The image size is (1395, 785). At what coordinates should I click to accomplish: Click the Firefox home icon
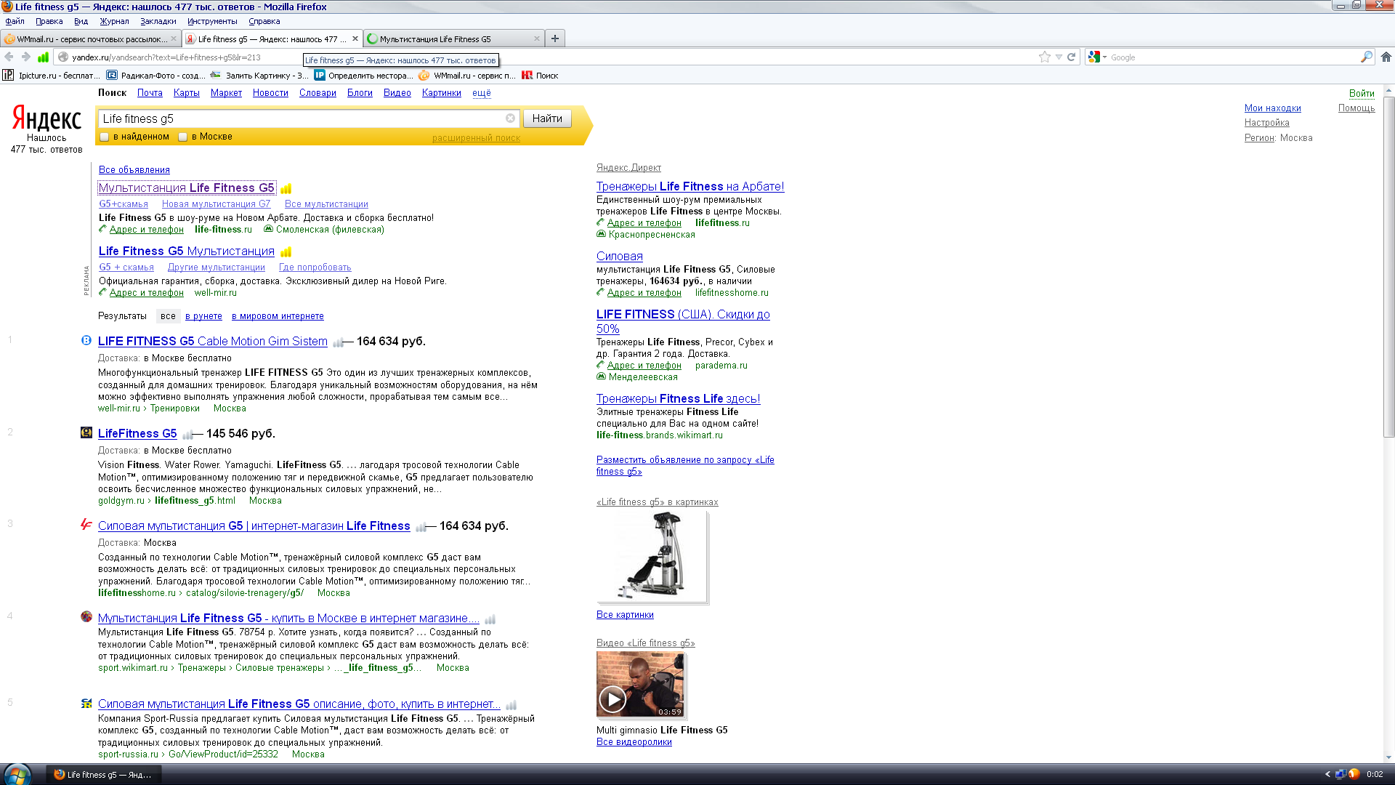[1386, 57]
